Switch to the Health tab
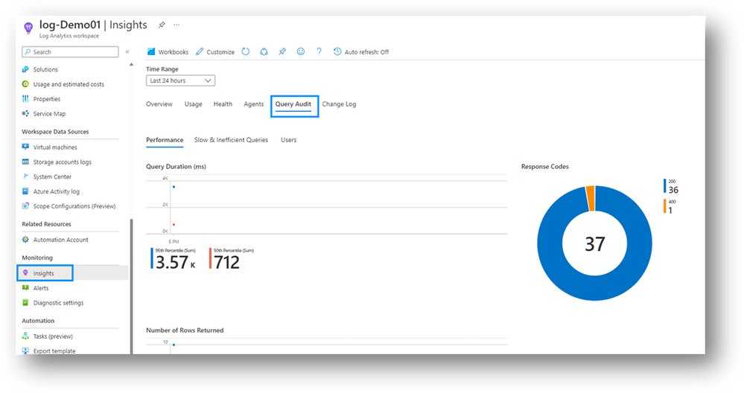The height and width of the screenshot is (393, 744). pos(223,103)
